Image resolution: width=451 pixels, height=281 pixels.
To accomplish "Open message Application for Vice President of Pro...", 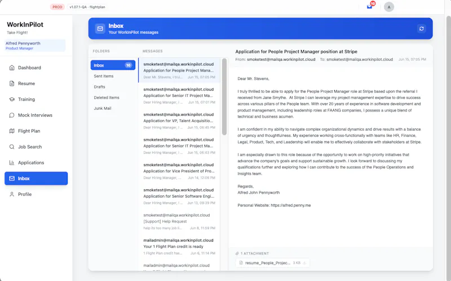I will tap(179, 171).
